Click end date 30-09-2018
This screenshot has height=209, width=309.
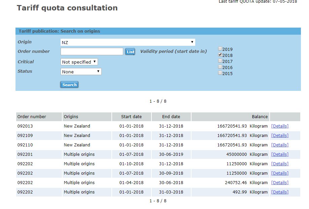click(171, 173)
